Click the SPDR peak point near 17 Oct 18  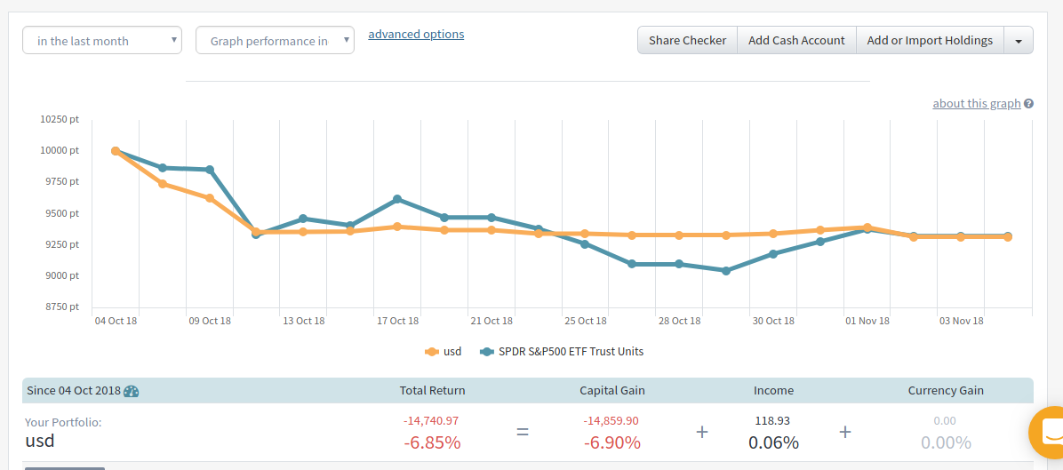pos(397,199)
